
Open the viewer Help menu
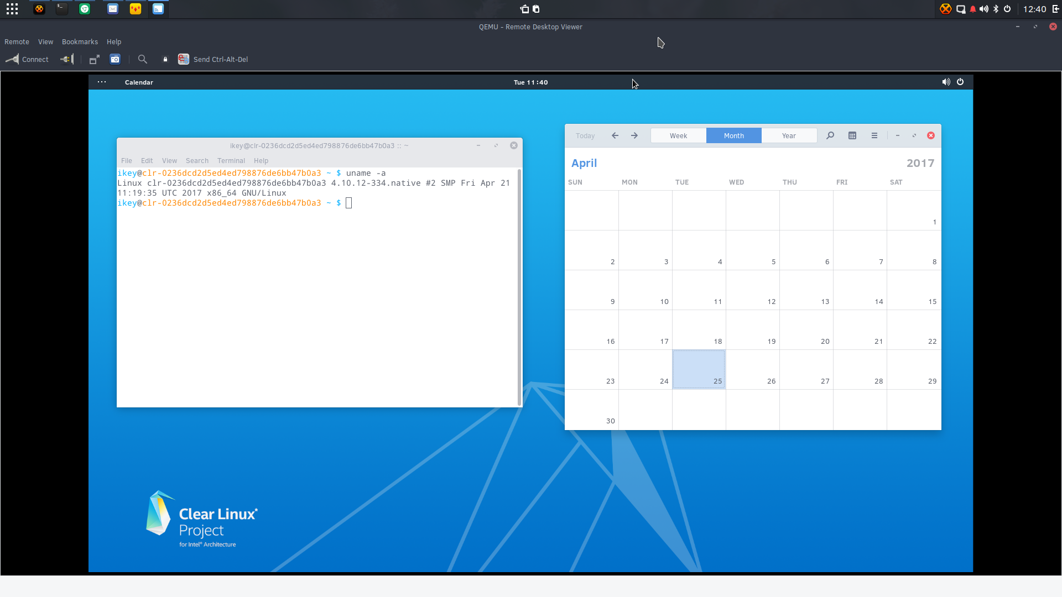pyautogui.click(x=114, y=42)
